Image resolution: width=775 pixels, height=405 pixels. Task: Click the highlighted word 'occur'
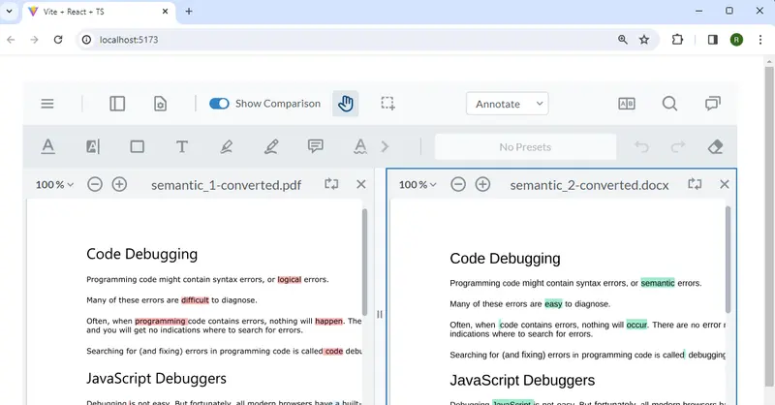pyautogui.click(x=636, y=325)
